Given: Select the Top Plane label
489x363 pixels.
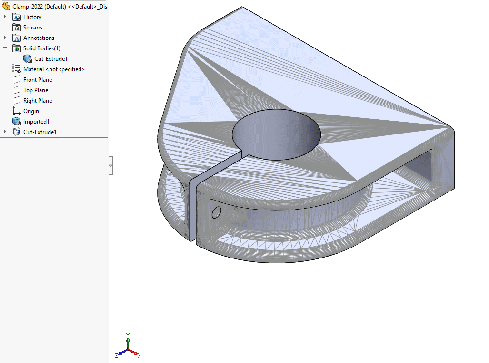Looking at the screenshot, I should pyautogui.click(x=36, y=90).
